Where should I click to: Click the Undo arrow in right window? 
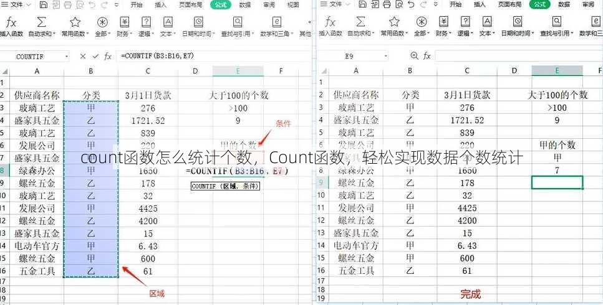click(x=411, y=4)
